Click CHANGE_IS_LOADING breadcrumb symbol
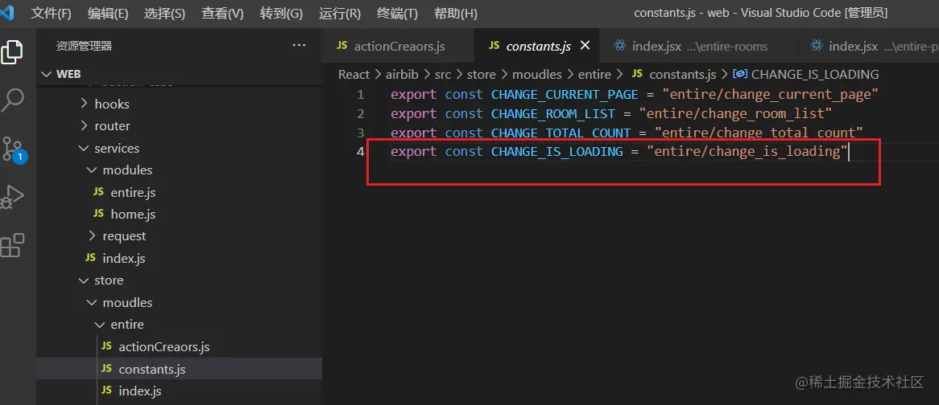Screen dimensions: 939x405 coord(815,74)
